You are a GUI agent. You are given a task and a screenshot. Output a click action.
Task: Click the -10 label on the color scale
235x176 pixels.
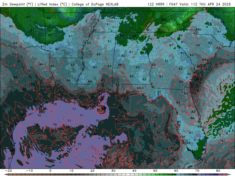29,171
